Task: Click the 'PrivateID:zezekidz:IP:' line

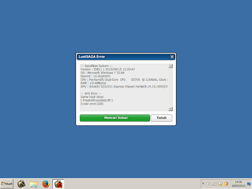Action: pyautogui.click(x=97, y=100)
